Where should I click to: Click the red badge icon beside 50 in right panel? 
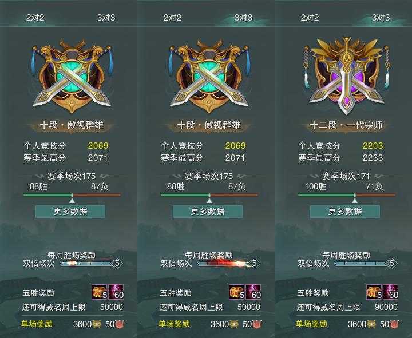click(394, 324)
